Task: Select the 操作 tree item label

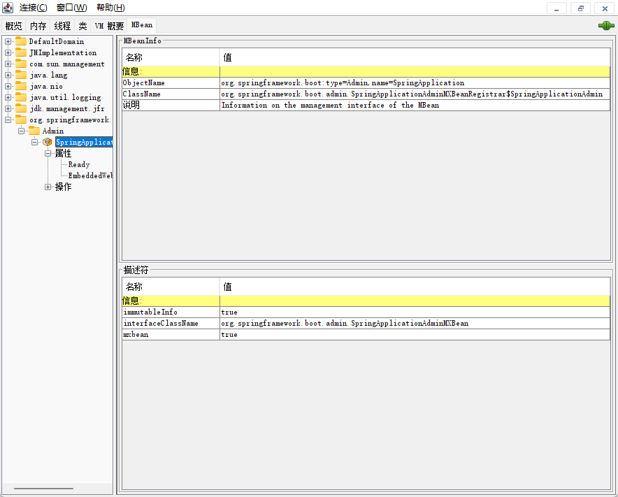Action: [63, 187]
